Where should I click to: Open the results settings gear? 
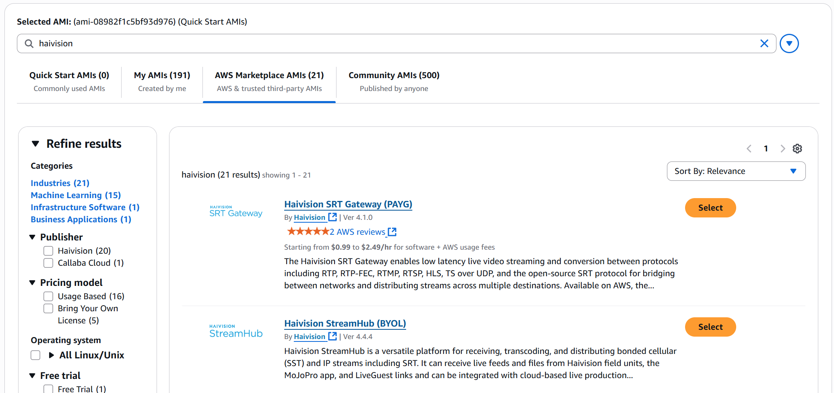[x=797, y=149]
